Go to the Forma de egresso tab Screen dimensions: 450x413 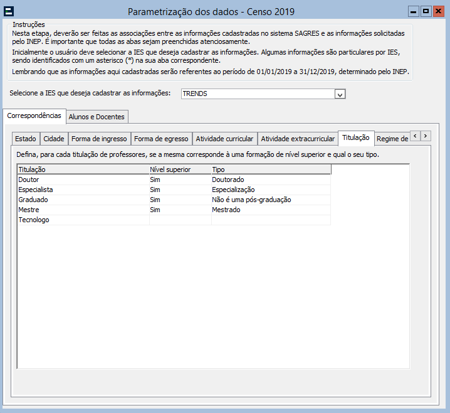tap(161, 139)
